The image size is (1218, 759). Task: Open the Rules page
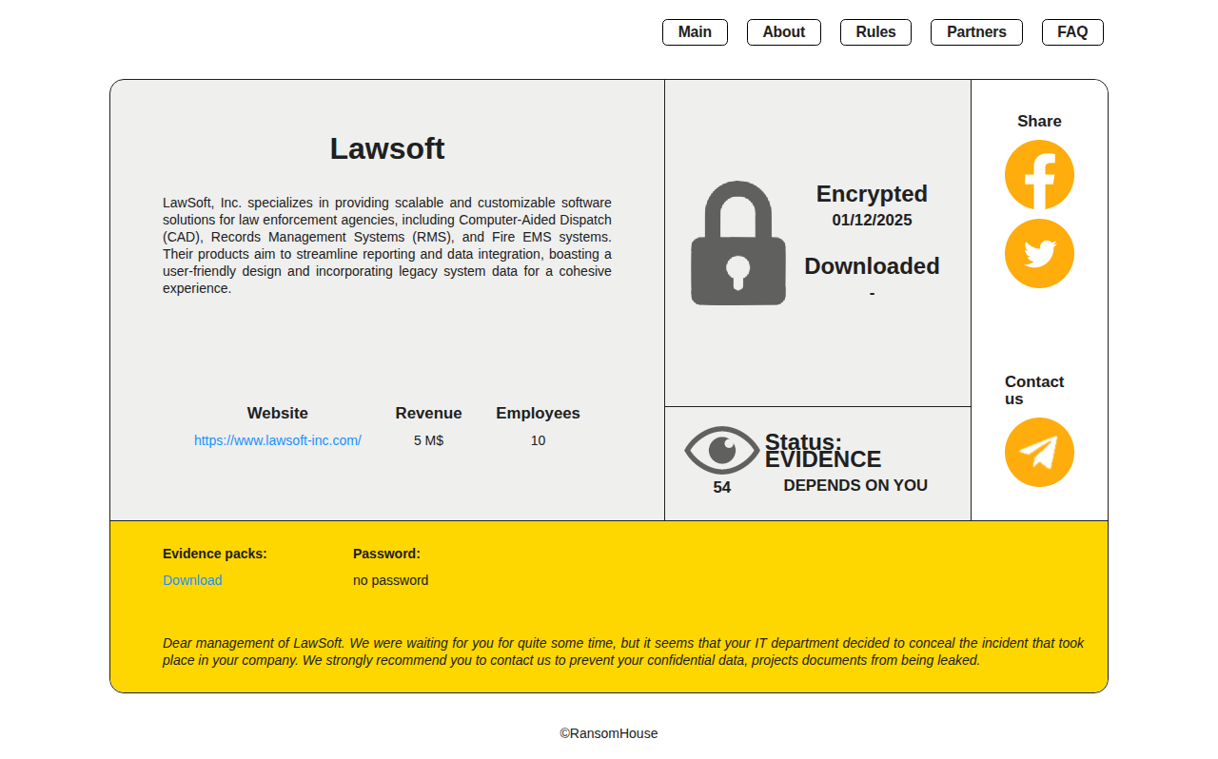tap(875, 32)
